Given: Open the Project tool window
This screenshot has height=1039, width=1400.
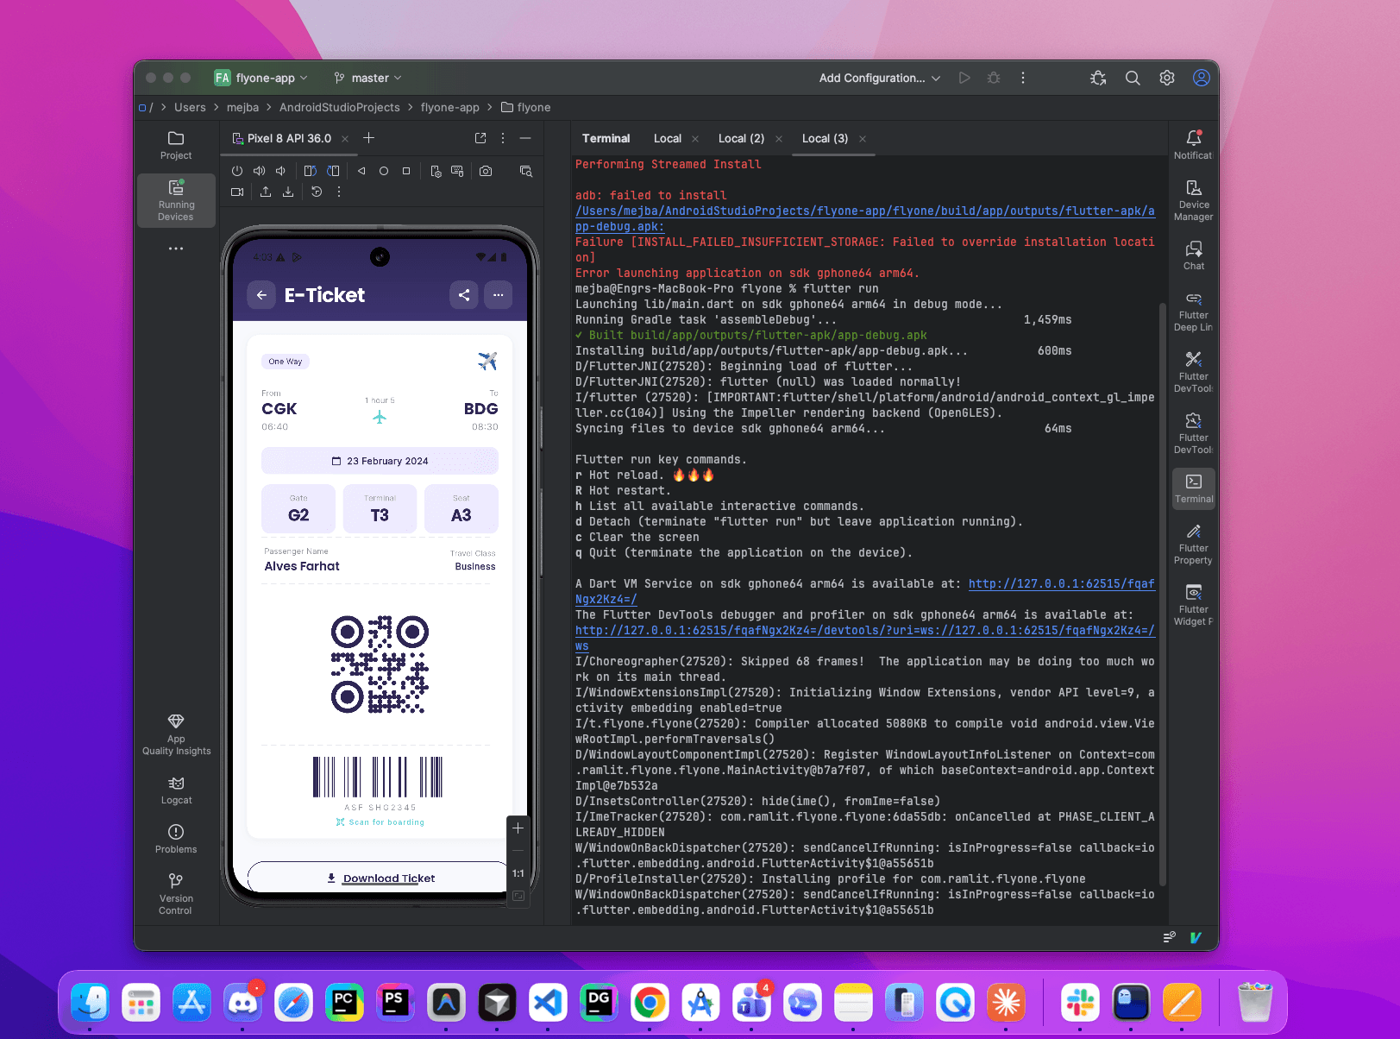Looking at the screenshot, I should (176, 145).
